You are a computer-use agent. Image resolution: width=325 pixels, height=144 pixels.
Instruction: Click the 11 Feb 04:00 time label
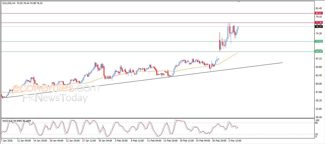155,140
